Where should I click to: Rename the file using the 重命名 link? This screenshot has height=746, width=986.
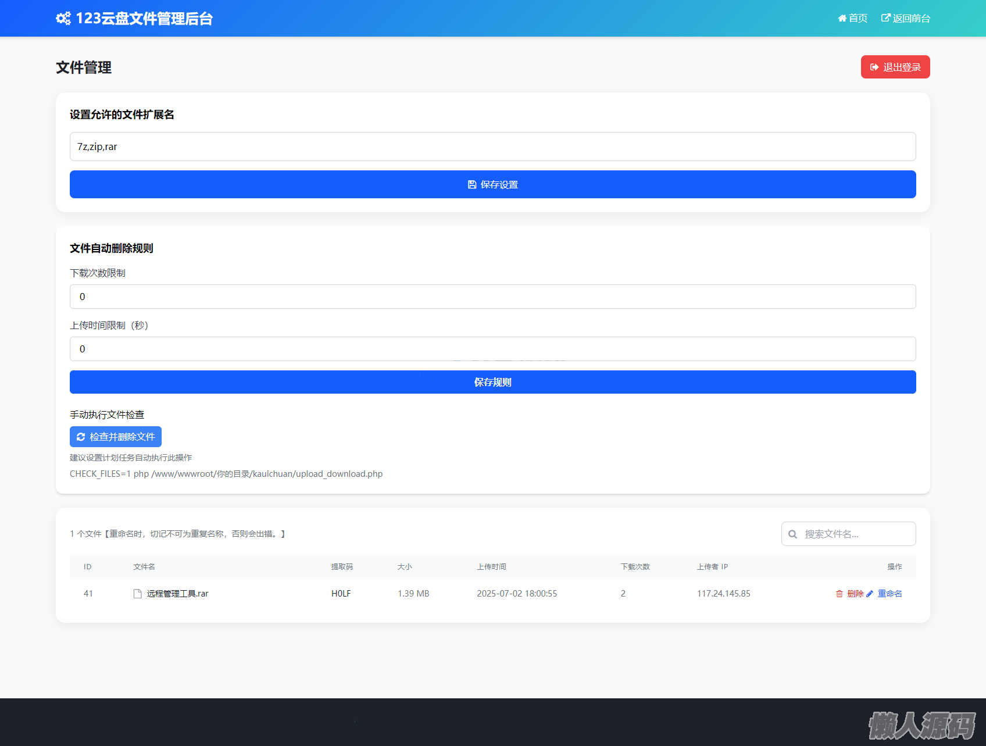(889, 594)
